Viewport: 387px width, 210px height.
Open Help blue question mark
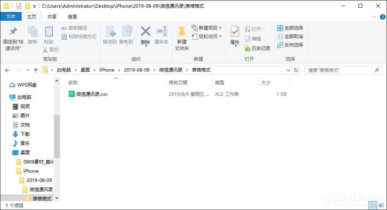(x=382, y=17)
